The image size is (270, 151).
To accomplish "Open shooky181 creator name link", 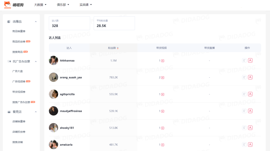I will pos(67,128).
